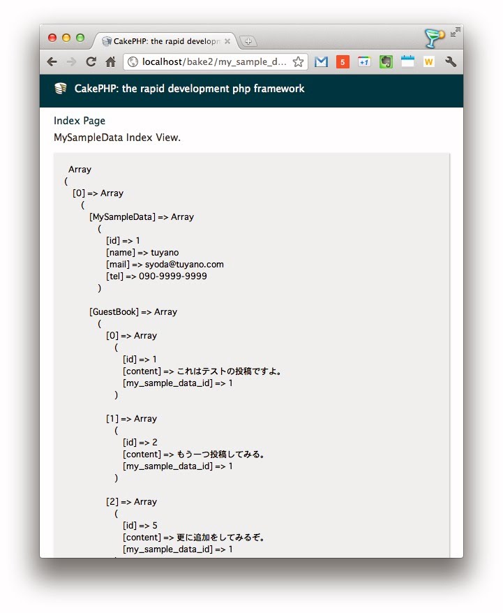Image resolution: width=503 pixels, height=613 pixels.
Task: Open the calendar extension icon
Action: pos(407,62)
